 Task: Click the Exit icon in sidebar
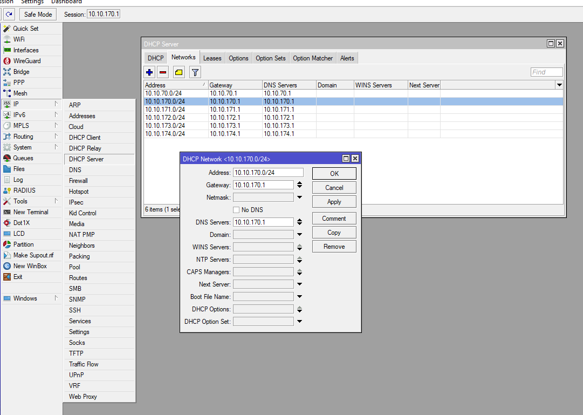click(7, 276)
